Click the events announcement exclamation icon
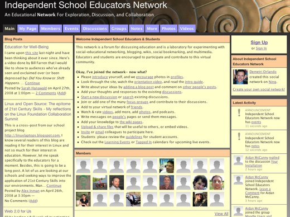This screenshot has height=217, width=290. coord(239,113)
